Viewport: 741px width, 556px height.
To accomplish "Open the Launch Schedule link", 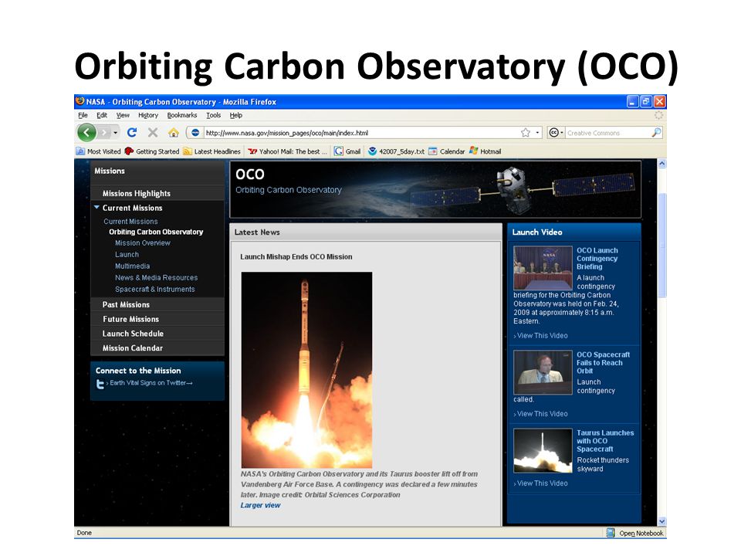I will point(133,334).
